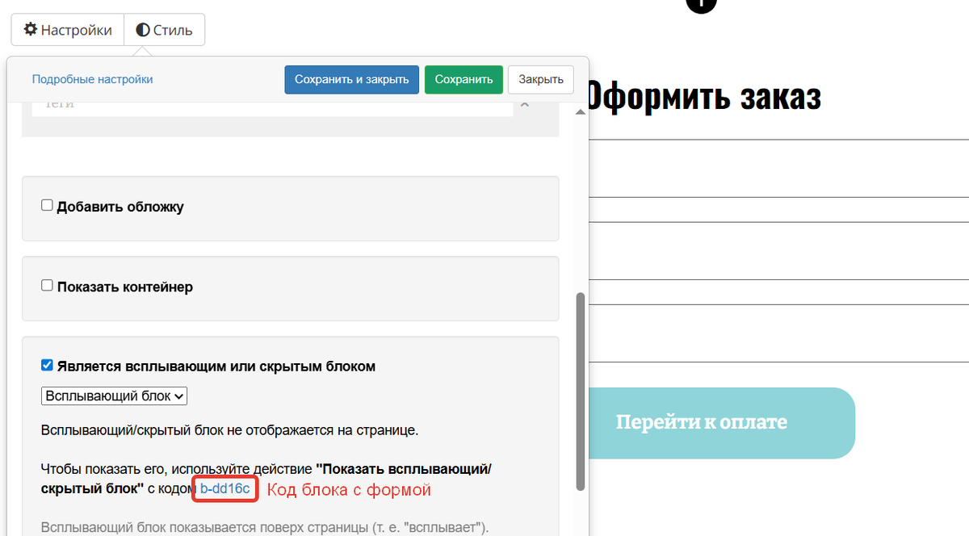969x536 pixels.
Task: Enable the Показать контейнер option
Action: [47, 287]
